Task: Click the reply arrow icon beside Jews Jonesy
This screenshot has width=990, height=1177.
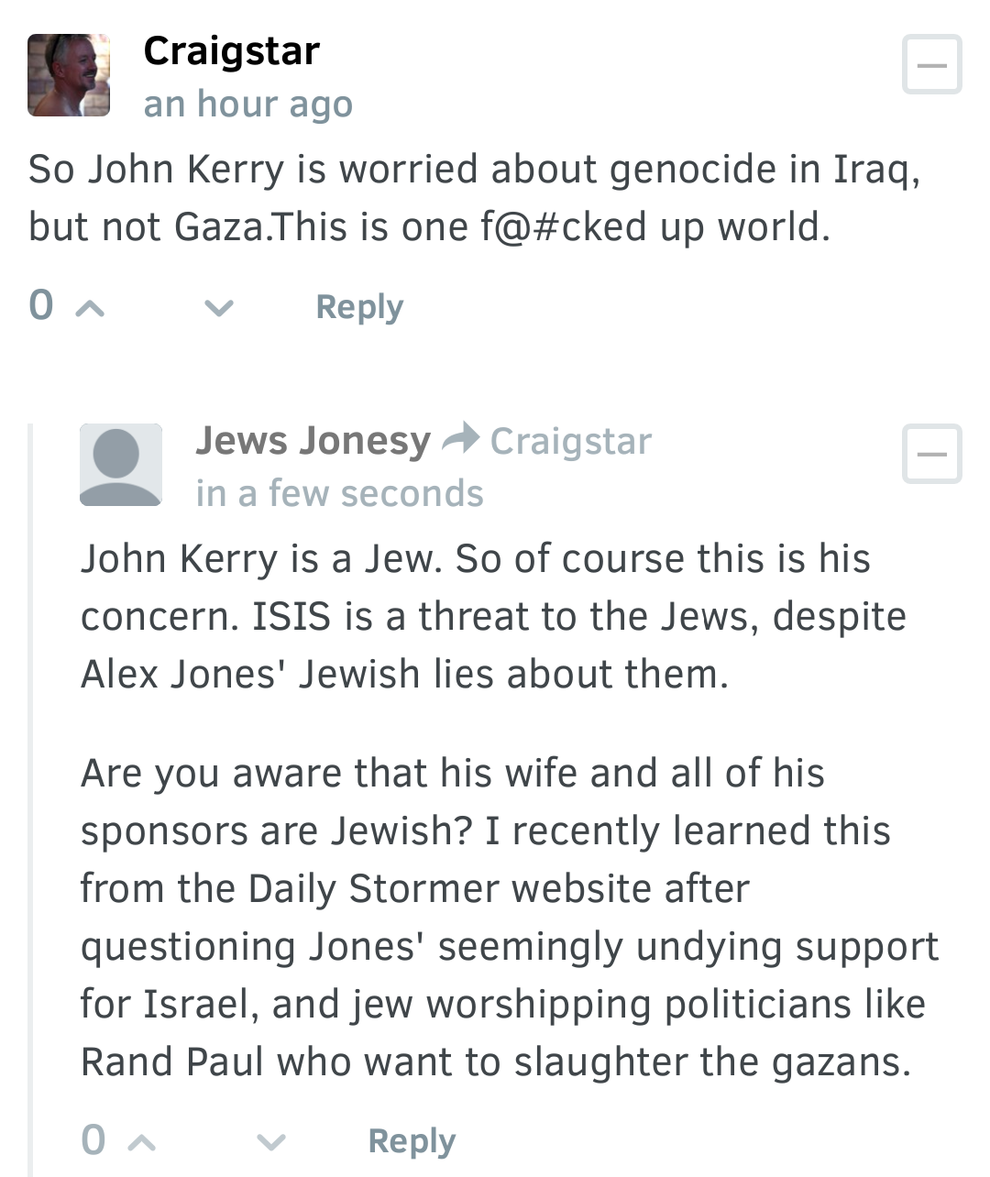Action: (460, 439)
